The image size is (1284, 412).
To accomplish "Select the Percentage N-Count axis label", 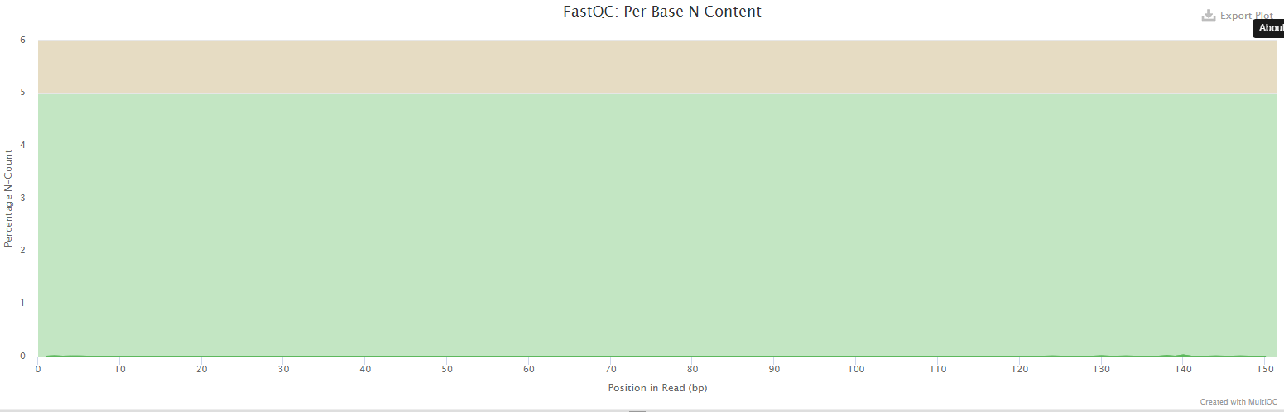I will click(x=8, y=199).
